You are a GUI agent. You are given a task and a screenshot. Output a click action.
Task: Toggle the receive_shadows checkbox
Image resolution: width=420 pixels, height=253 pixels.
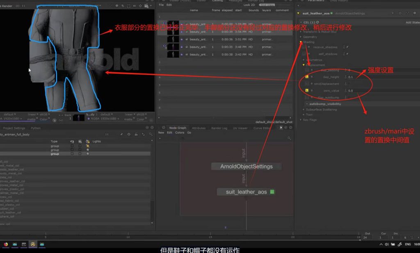[347, 47]
